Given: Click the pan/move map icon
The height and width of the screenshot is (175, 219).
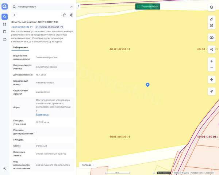Looking at the screenshot, I should pyautogui.click(x=212, y=79).
